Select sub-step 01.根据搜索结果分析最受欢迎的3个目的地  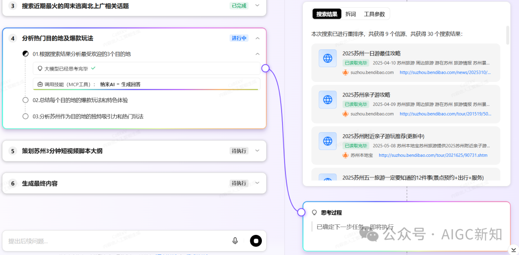click(x=81, y=54)
